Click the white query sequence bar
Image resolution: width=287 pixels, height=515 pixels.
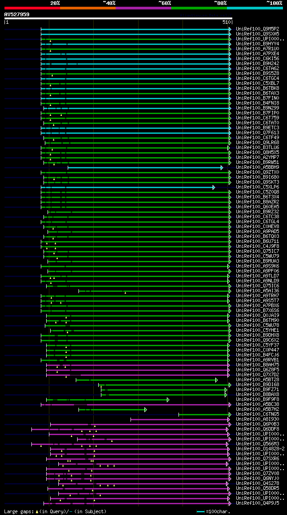[x=118, y=18]
